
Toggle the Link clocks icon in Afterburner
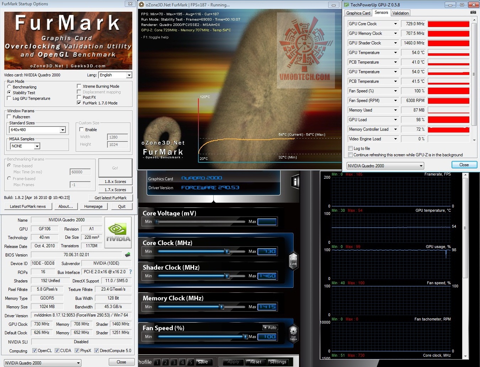293,261
